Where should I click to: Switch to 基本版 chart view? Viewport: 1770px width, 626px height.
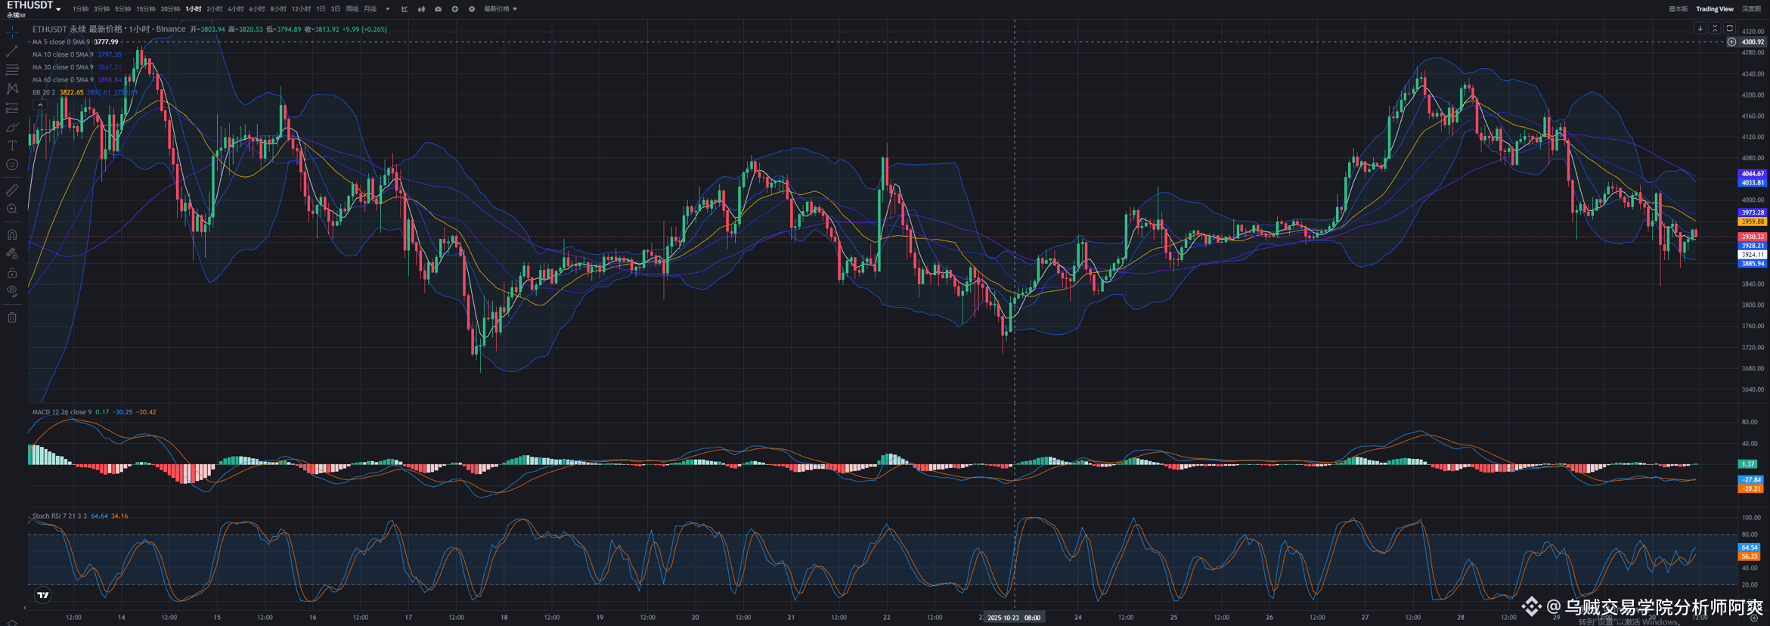point(1678,9)
